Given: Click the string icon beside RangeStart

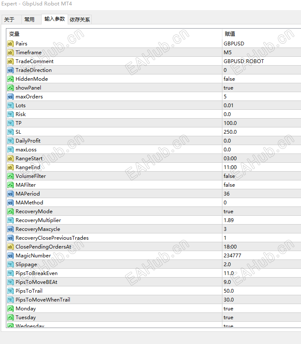Looking at the screenshot, I should [11, 159].
